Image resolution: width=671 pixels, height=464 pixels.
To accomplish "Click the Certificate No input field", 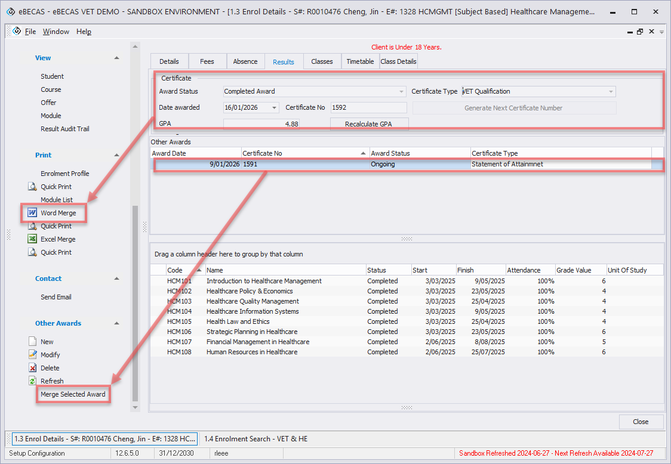I will pyautogui.click(x=368, y=108).
